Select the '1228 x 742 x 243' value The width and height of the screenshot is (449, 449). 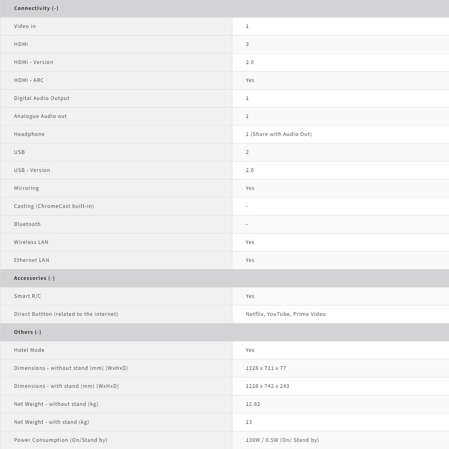coord(267,386)
